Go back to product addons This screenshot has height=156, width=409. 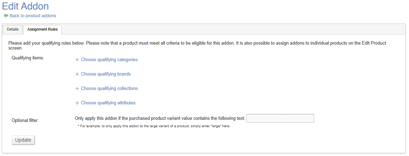tap(33, 15)
